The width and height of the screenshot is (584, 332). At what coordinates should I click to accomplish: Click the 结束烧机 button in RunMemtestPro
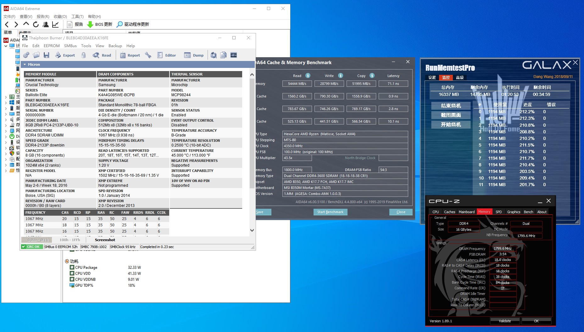coord(451,106)
